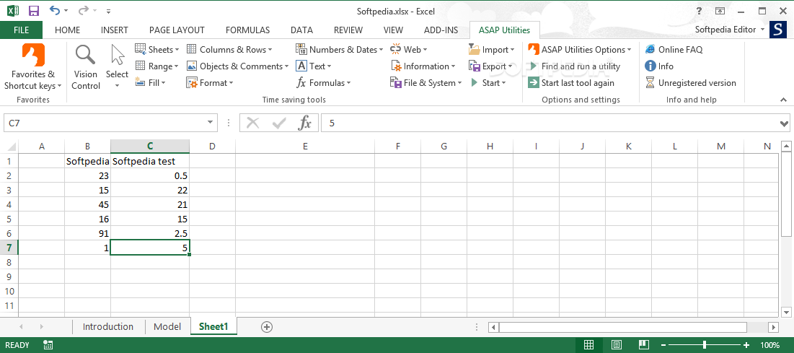The image size is (794, 353).
Task: Open the Information utilities menu
Action: 423,66
